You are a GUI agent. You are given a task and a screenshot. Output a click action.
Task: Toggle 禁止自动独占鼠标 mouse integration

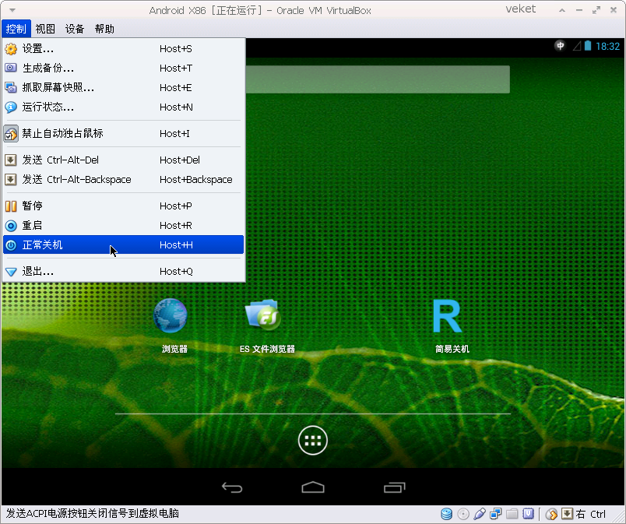[x=123, y=133]
